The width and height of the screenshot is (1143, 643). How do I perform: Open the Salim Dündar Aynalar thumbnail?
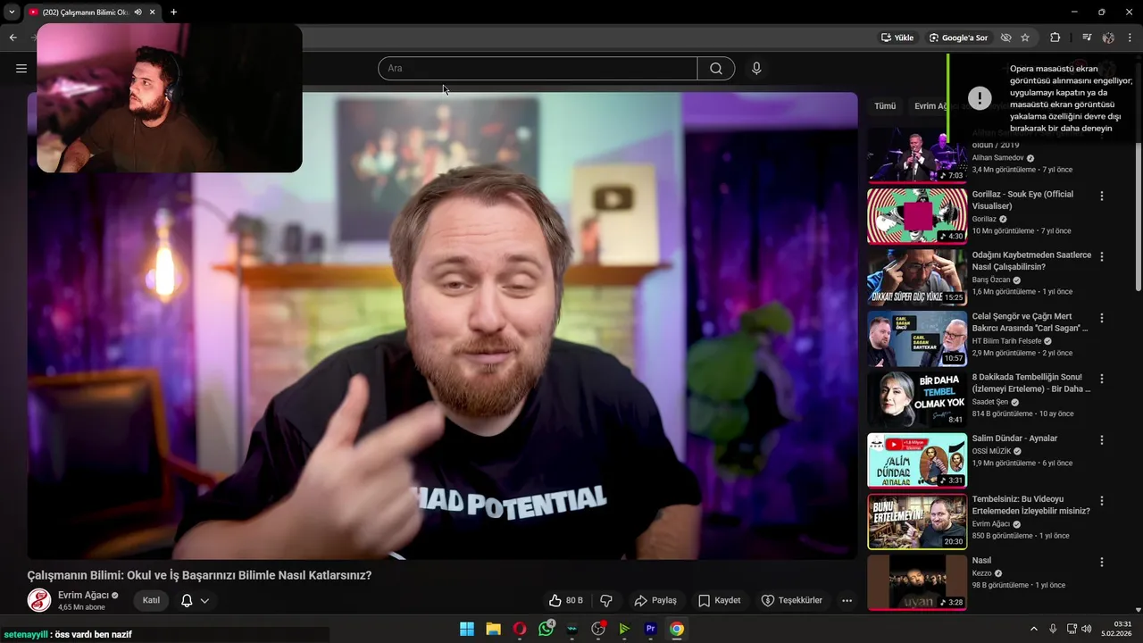tap(917, 460)
